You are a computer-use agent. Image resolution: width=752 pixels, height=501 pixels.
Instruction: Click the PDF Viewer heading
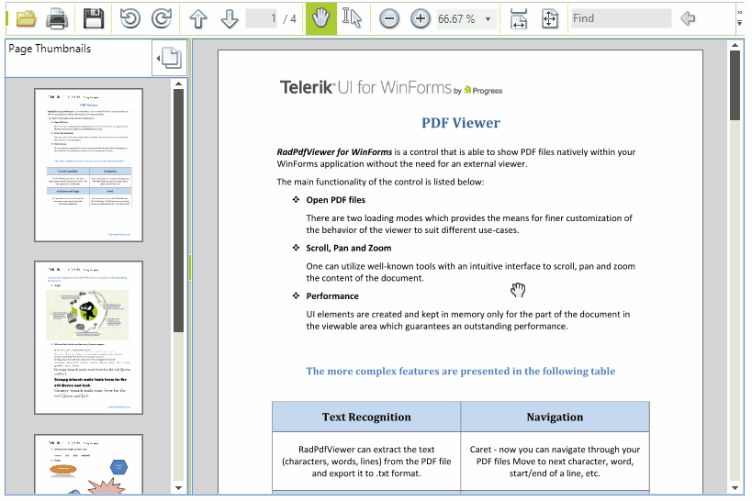pyautogui.click(x=460, y=123)
